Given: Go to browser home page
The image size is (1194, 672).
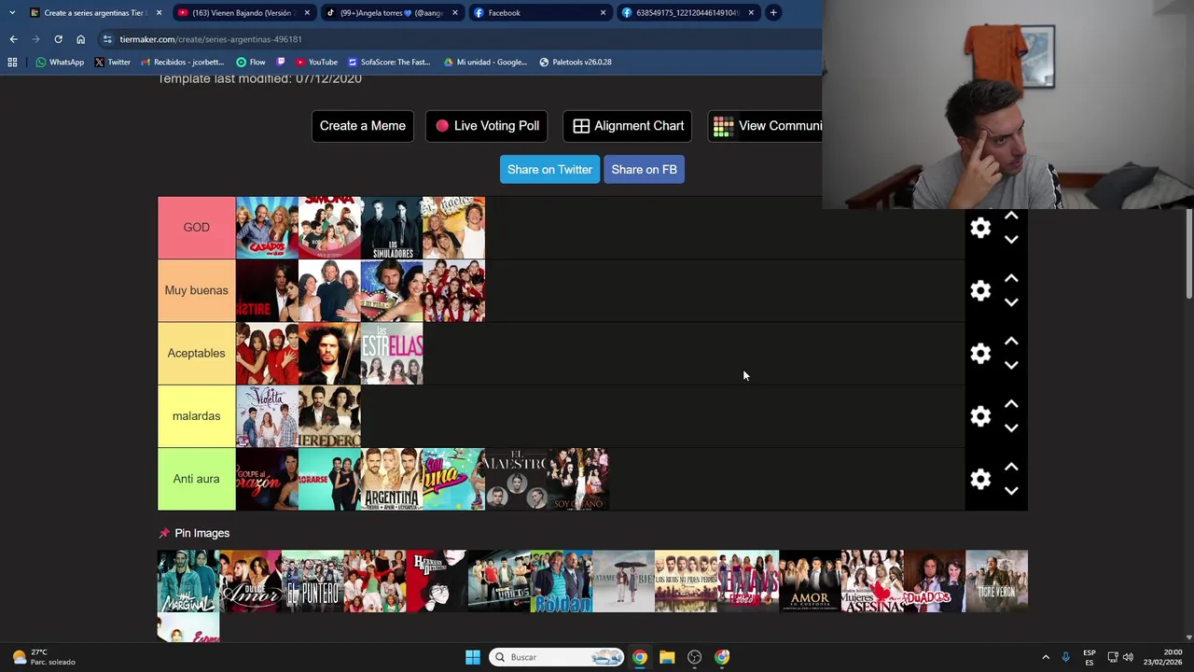Looking at the screenshot, I should click(x=80, y=39).
